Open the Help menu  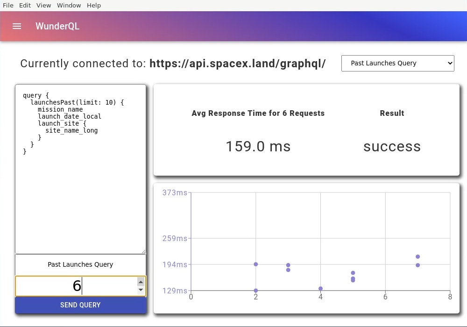[93, 5]
